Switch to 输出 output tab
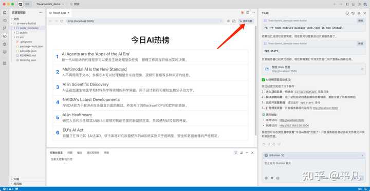The width and height of the screenshot is (370, 191). [80, 153]
